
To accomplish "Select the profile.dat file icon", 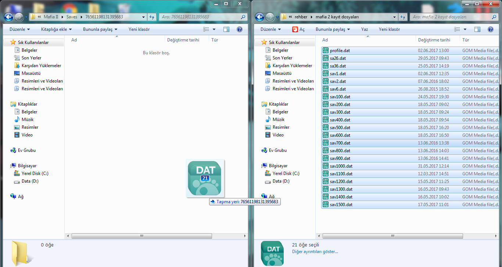I will coord(326,51).
